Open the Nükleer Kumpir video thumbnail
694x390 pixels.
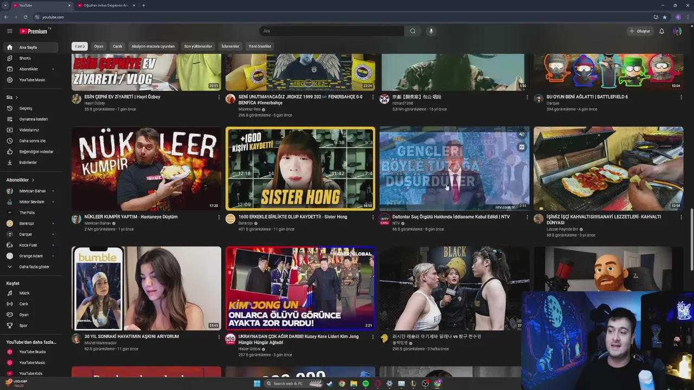(146, 168)
